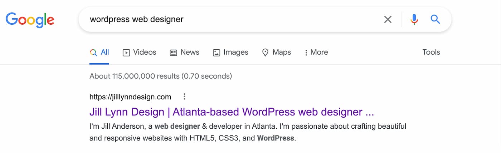Screen dimensions: 501x153
Task: Click the Google logo
Action: (30, 20)
